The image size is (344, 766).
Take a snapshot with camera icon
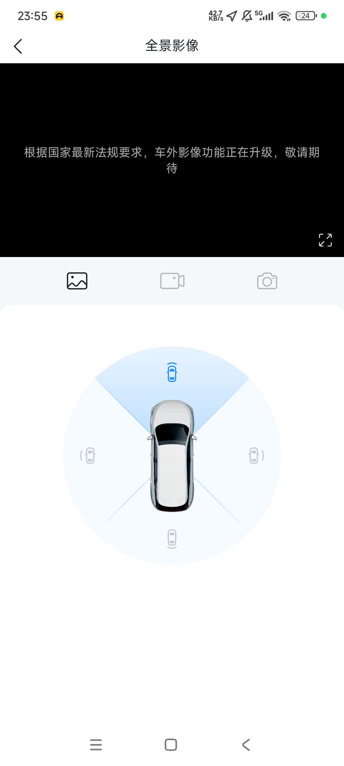(267, 281)
